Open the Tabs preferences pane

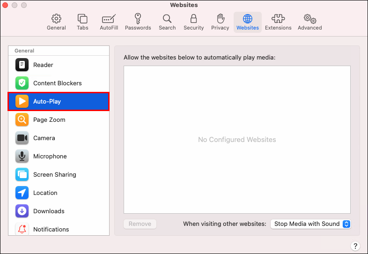point(82,22)
